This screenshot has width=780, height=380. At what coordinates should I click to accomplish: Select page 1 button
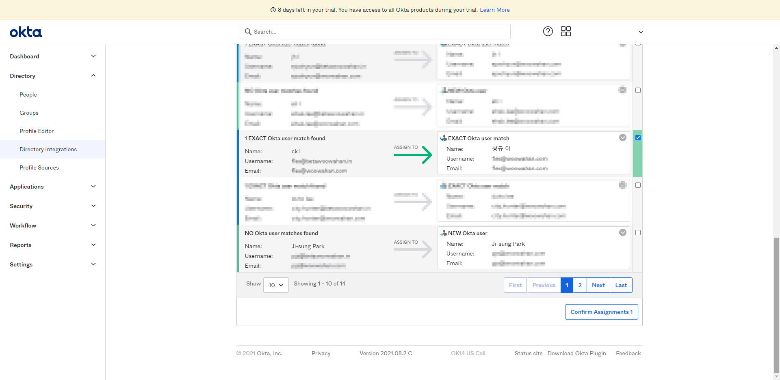(x=567, y=285)
